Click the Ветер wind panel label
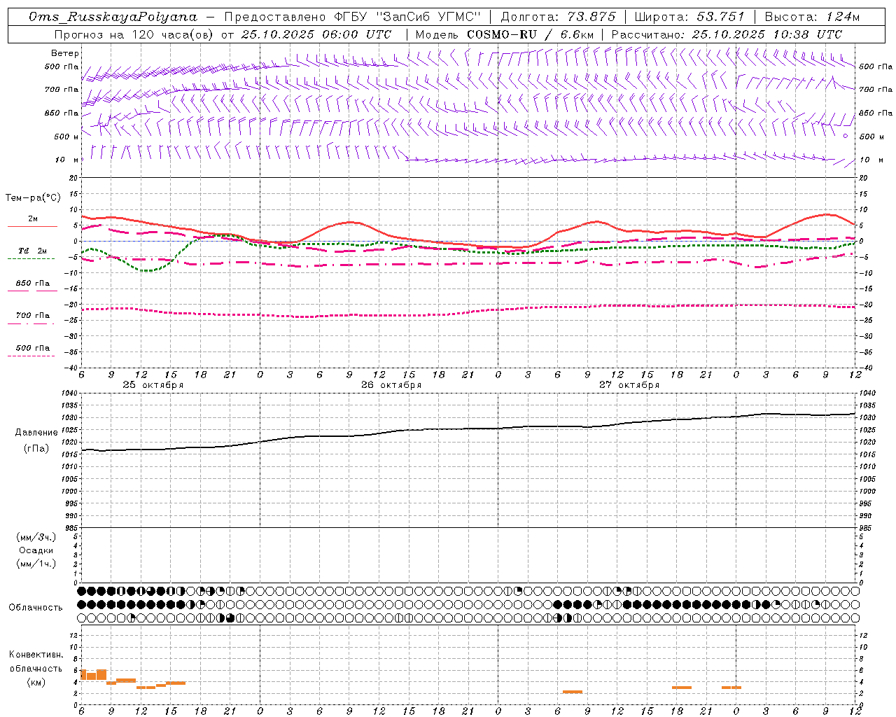The height and width of the screenshot is (717, 896). [65, 53]
